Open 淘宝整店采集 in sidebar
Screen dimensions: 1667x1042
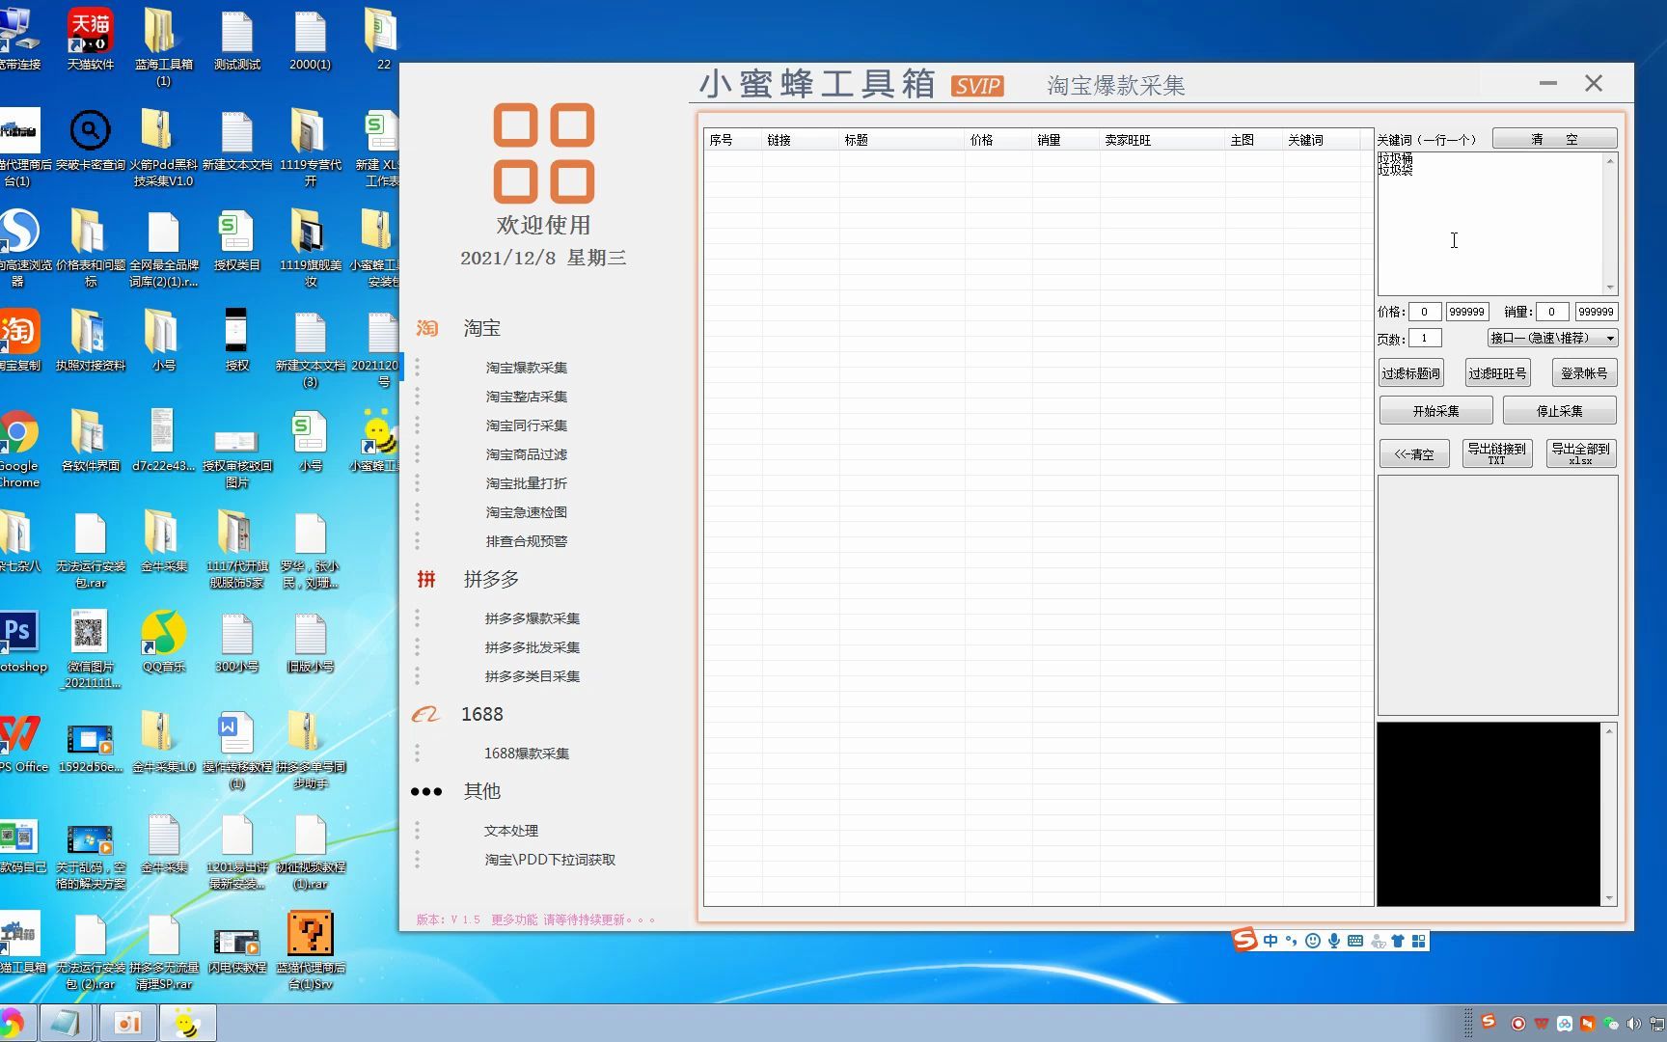coord(526,397)
